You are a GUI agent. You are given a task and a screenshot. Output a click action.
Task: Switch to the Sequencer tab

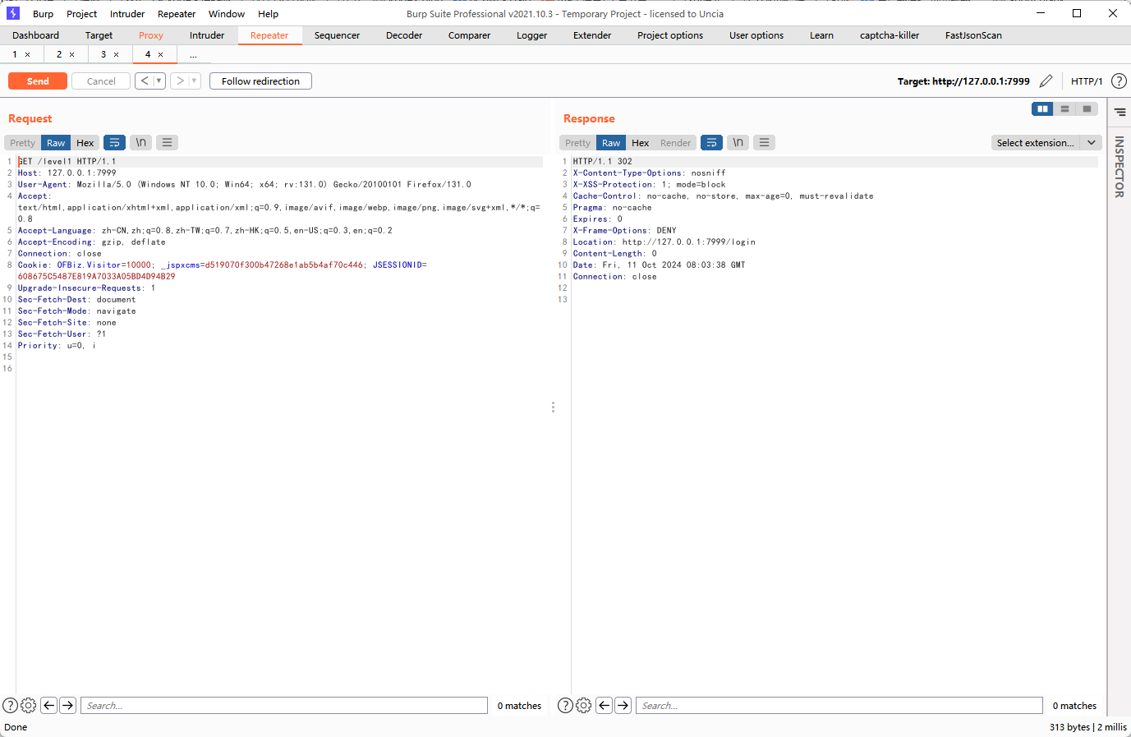[337, 35]
